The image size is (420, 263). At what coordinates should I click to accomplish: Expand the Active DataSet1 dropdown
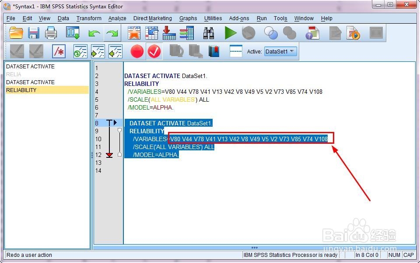click(280, 52)
